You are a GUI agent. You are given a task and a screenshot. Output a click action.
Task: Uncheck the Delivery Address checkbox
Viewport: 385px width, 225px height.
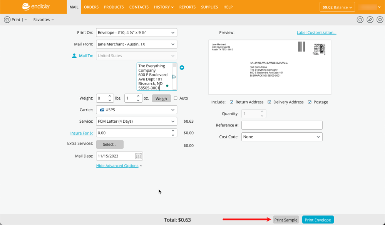click(x=269, y=102)
